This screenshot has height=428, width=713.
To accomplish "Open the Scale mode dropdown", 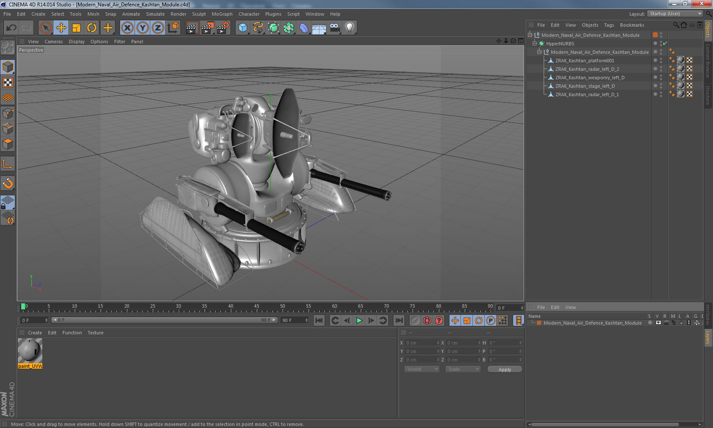I will 463,369.
